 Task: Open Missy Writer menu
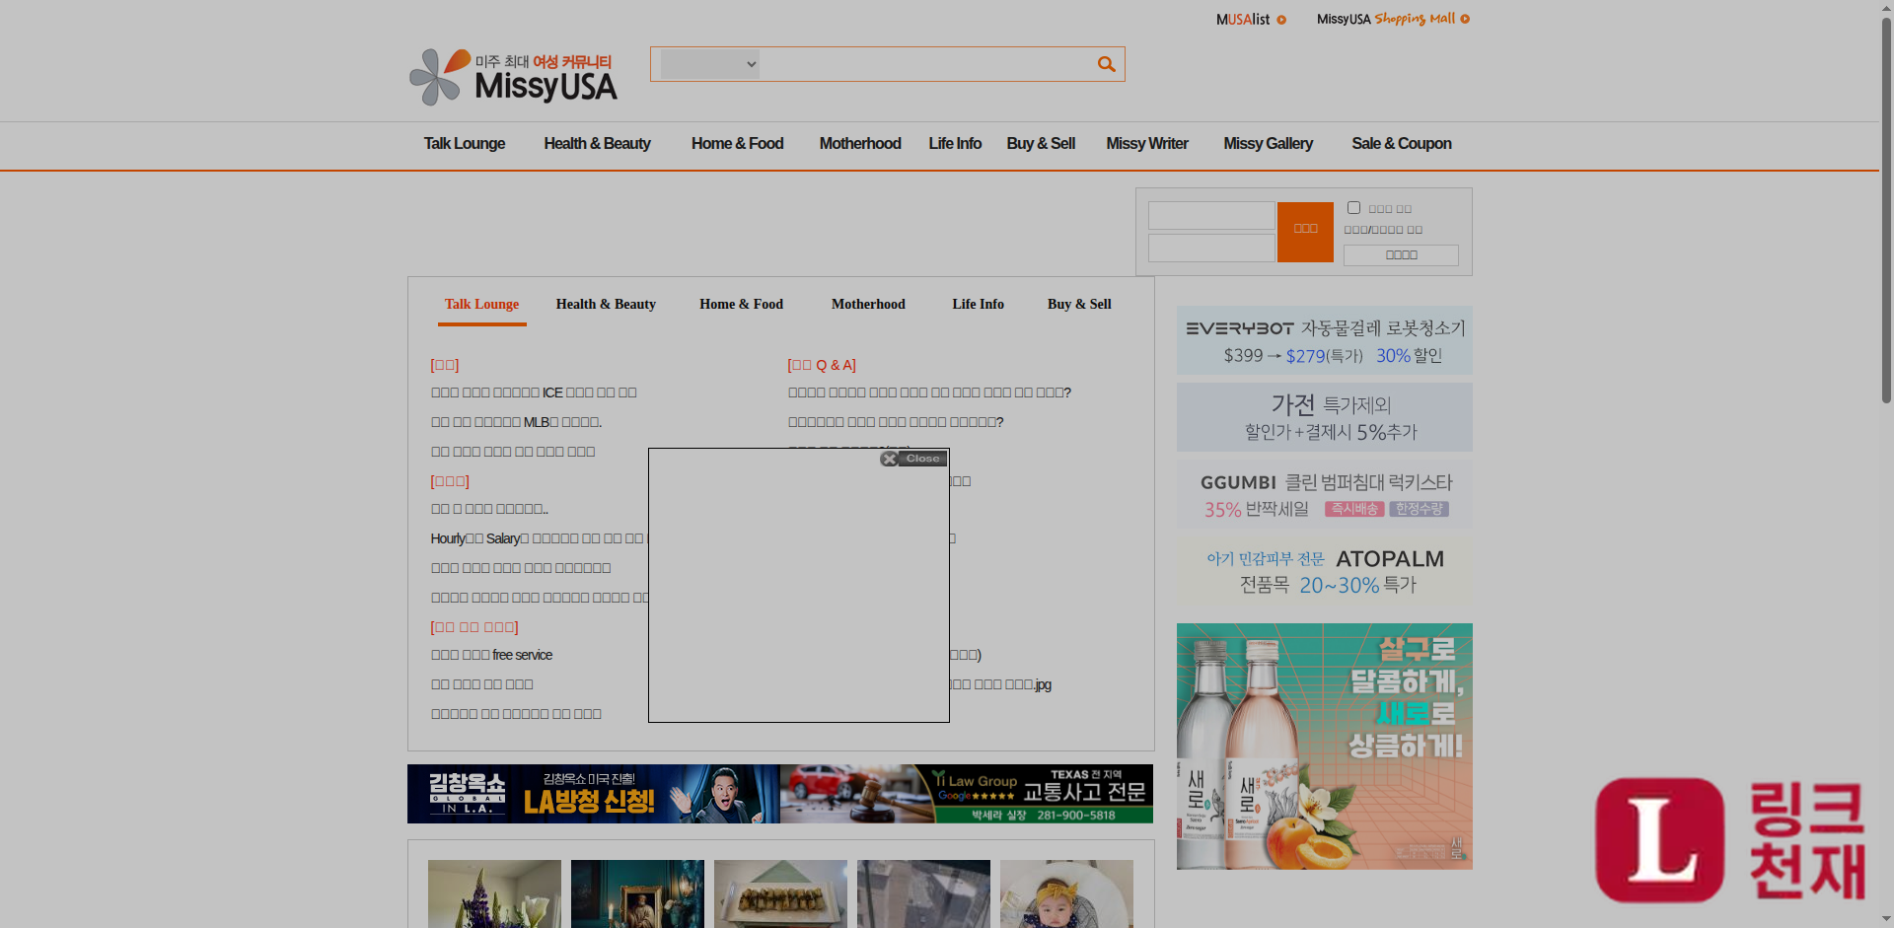tap(1147, 144)
